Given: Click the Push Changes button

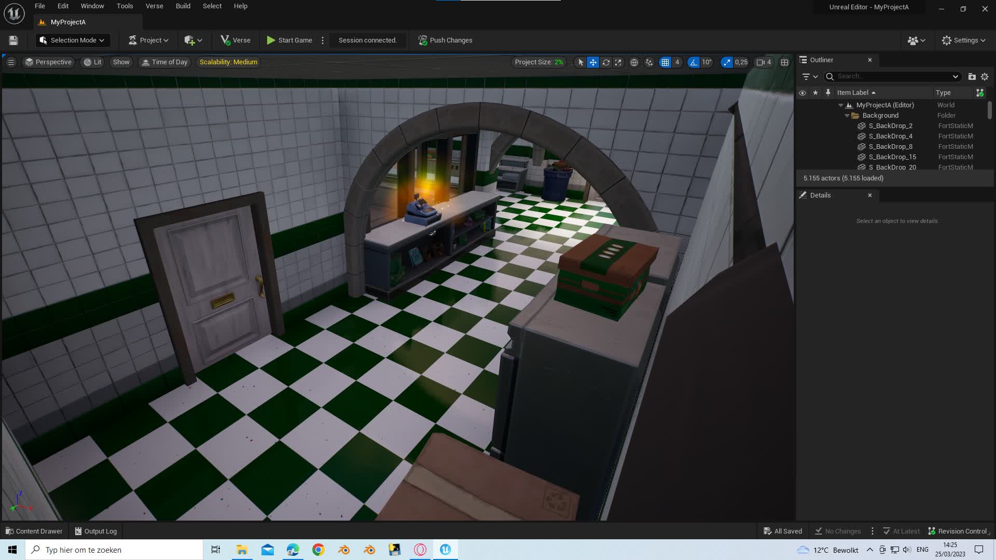Looking at the screenshot, I should point(446,40).
